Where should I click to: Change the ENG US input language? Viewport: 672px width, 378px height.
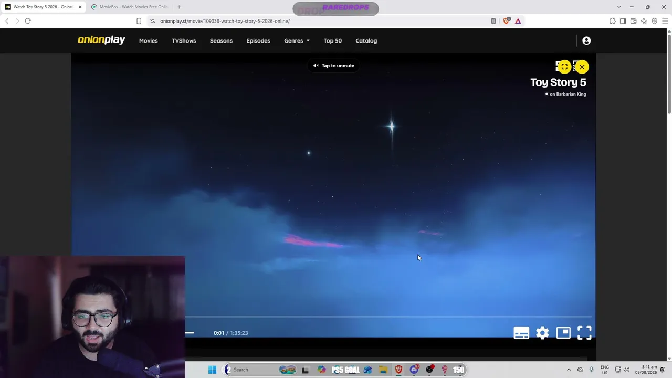click(605, 370)
